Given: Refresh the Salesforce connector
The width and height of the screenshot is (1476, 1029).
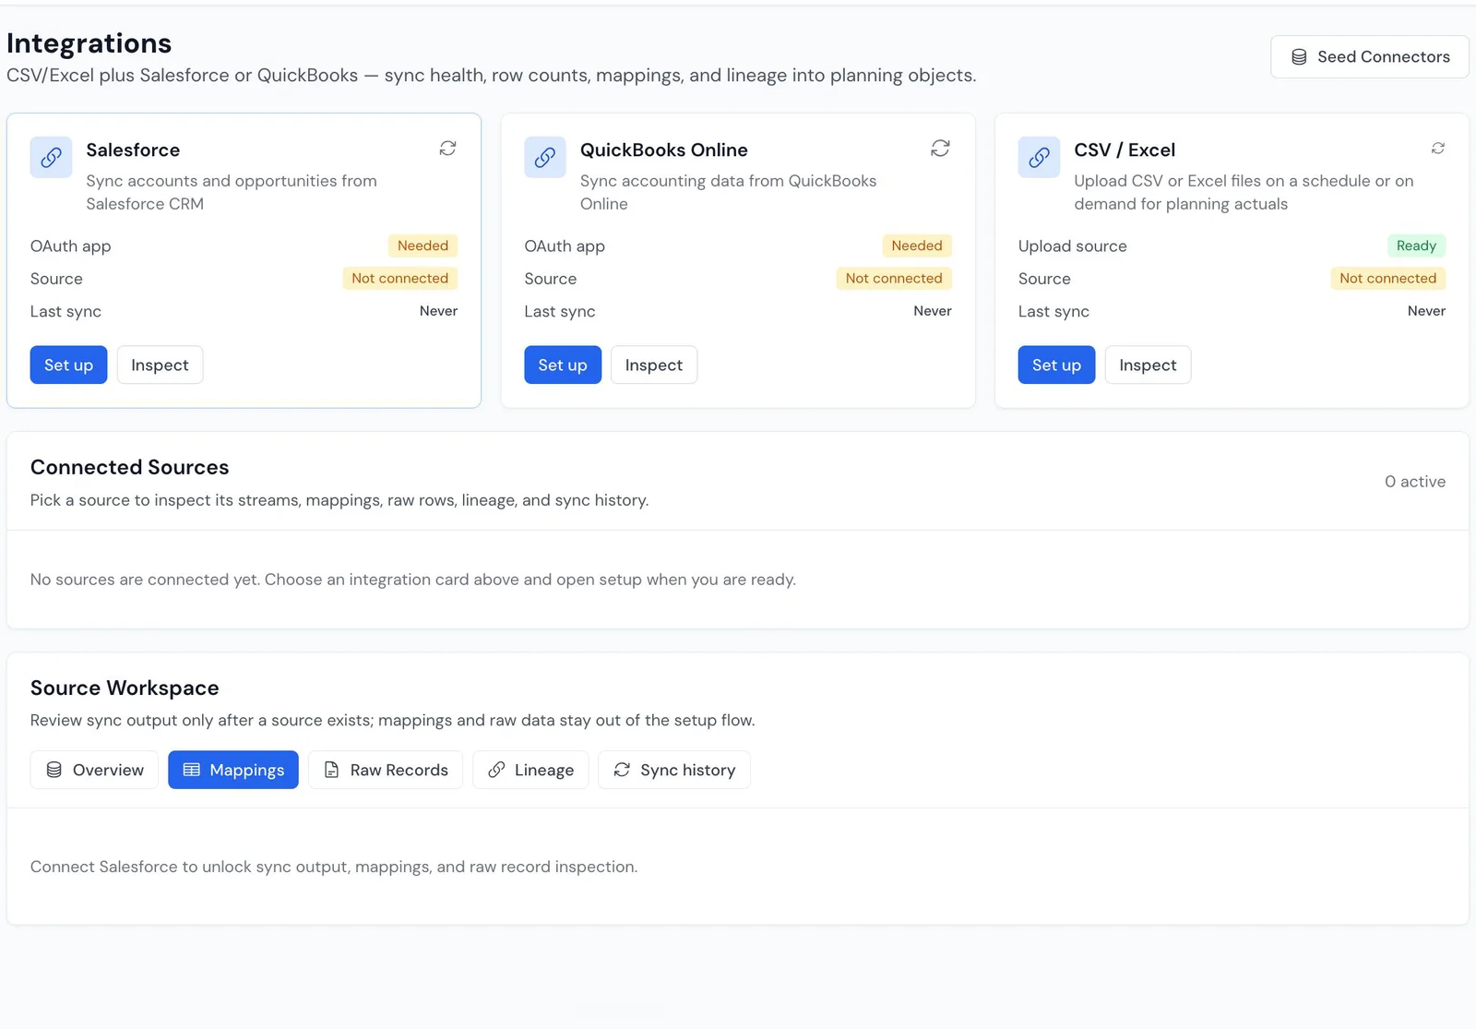Looking at the screenshot, I should click(x=447, y=149).
